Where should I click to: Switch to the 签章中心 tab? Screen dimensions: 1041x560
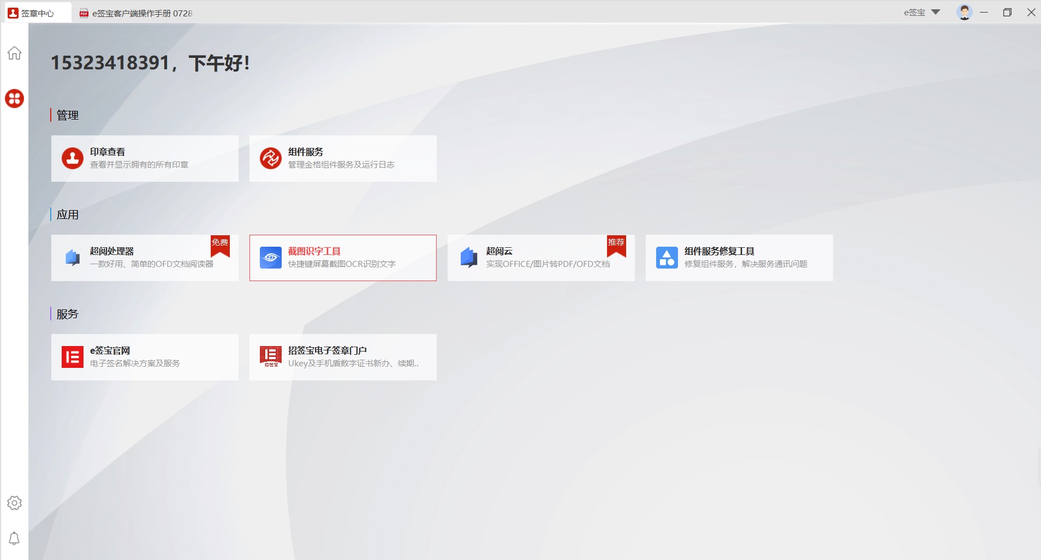point(38,13)
